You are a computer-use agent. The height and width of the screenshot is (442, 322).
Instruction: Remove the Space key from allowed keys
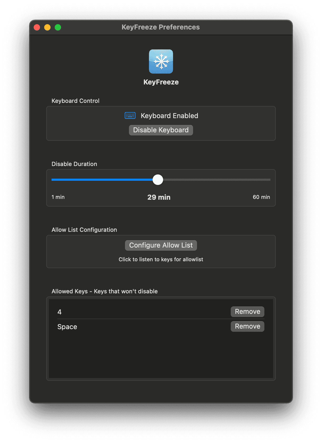click(248, 326)
